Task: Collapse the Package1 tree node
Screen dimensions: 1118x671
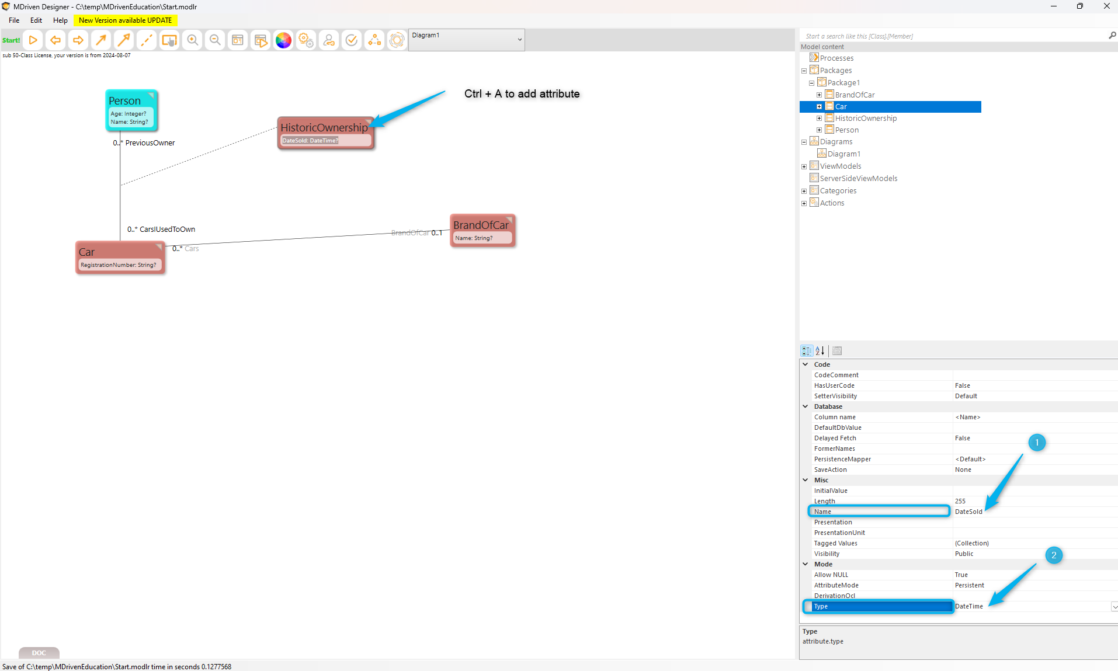Action: [x=811, y=83]
